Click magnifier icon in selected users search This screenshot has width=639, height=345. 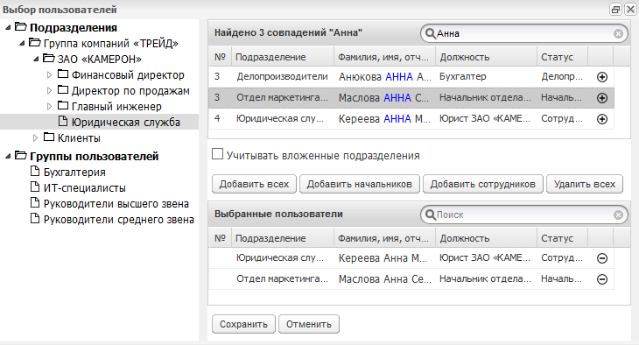tap(430, 215)
